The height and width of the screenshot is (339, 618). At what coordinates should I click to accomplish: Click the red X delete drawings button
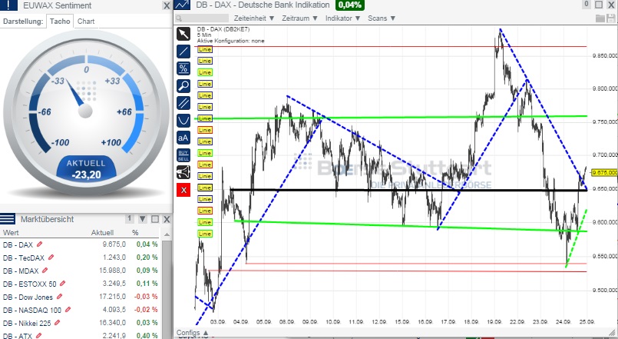coord(183,190)
